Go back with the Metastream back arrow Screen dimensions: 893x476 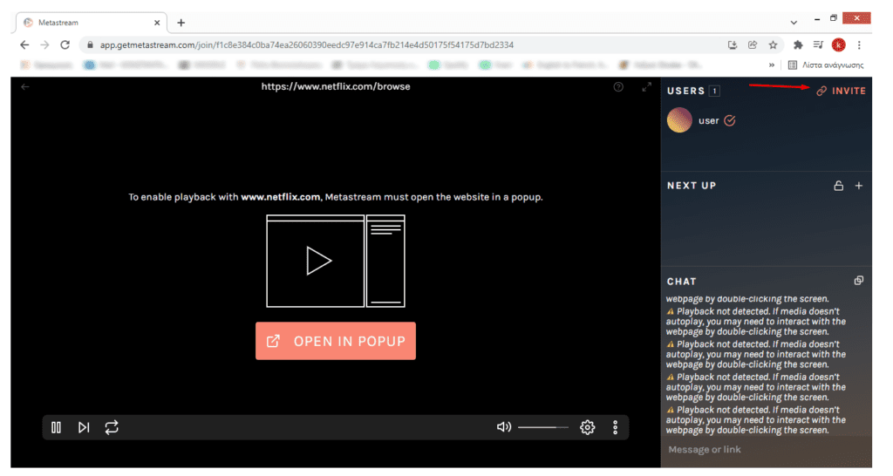(25, 87)
